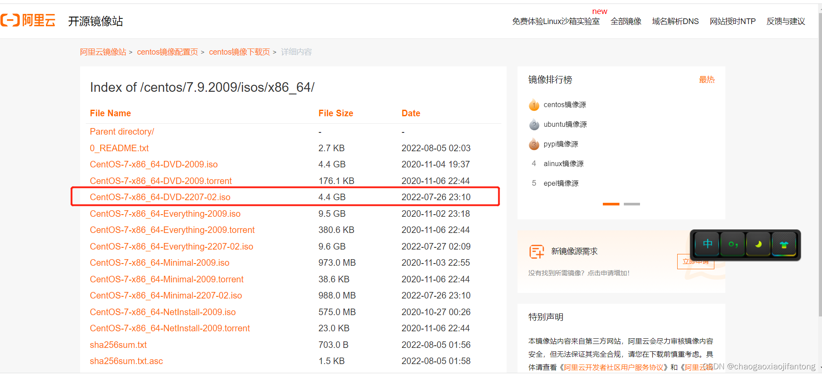Click 阿里云开发者社区用户服务协议 link
The width and height of the screenshot is (822, 375).
[613, 368]
